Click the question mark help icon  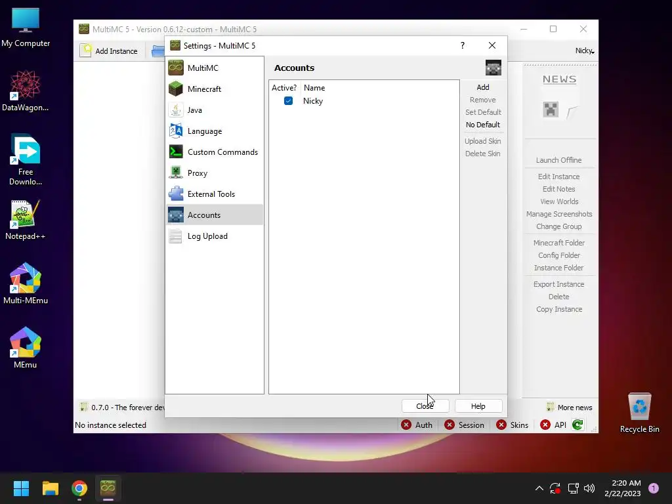click(463, 45)
